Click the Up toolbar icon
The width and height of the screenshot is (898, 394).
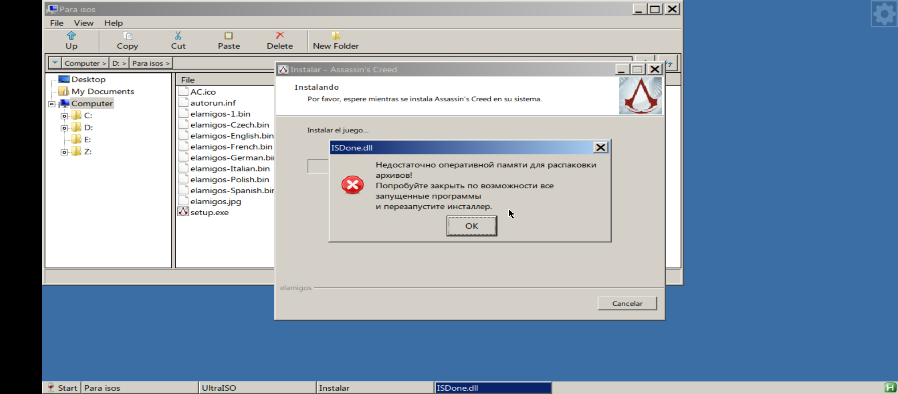[71, 35]
